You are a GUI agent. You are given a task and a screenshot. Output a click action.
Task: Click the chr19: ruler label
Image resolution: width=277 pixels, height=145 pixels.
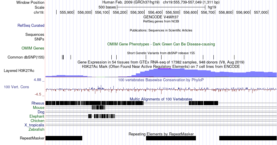pos(39,12)
